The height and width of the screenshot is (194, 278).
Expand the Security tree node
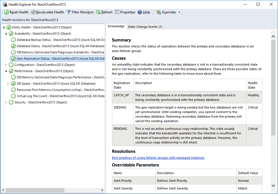(x=6, y=102)
